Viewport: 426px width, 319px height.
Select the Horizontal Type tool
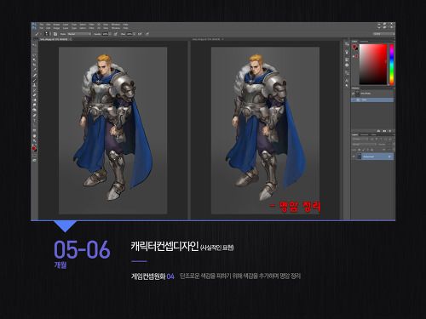click(x=35, y=120)
